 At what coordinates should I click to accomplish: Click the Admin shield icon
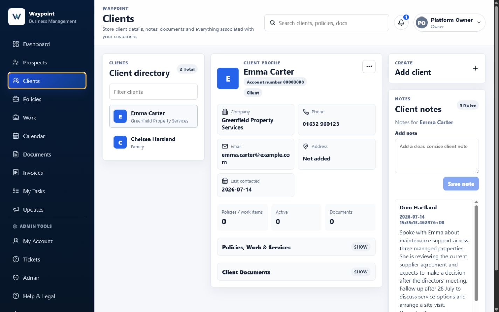16,278
